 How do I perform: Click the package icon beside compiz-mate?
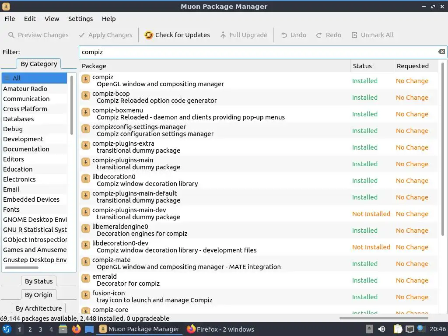tap(86, 262)
